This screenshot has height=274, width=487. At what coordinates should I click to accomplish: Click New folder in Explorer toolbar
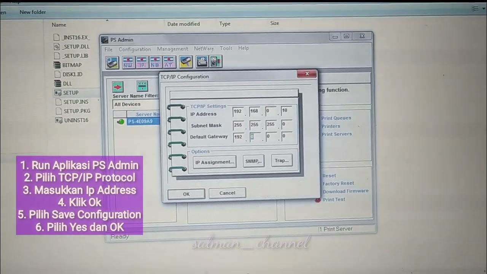(x=33, y=12)
